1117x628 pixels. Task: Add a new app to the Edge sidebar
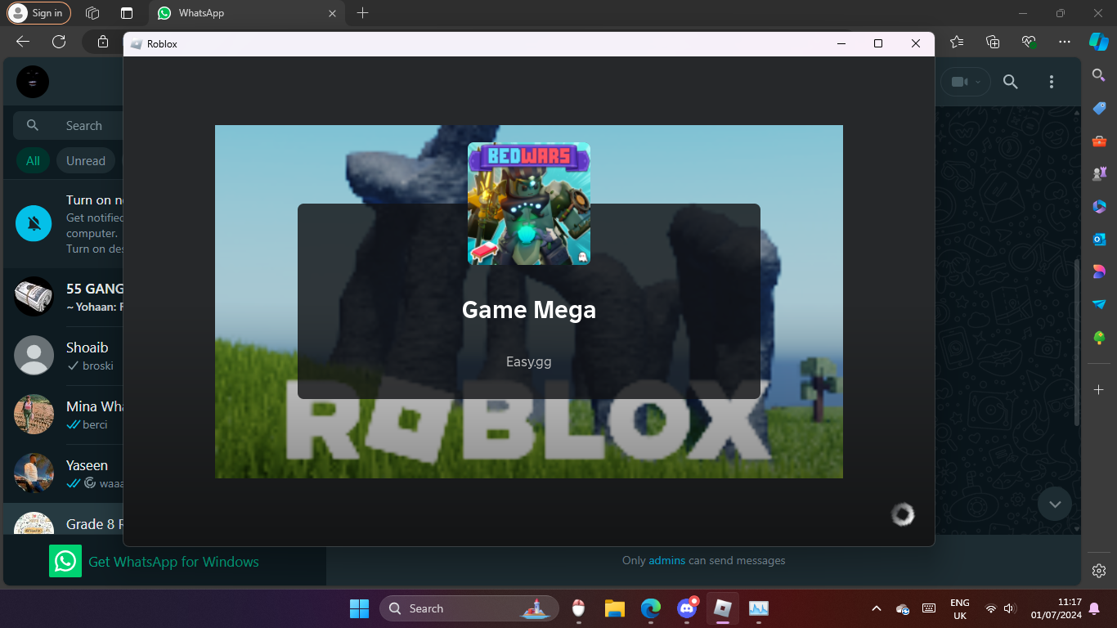(x=1099, y=390)
